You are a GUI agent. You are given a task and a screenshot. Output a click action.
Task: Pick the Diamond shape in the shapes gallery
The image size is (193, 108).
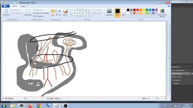click(74, 13)
